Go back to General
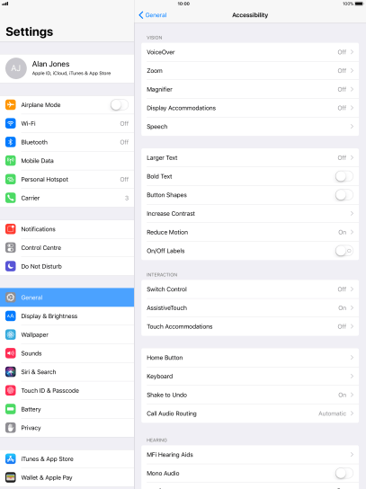 [x=152, y=15]
